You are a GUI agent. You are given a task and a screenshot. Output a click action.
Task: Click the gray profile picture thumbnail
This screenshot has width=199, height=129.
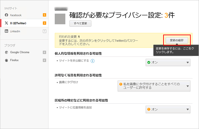coord(60,19)
